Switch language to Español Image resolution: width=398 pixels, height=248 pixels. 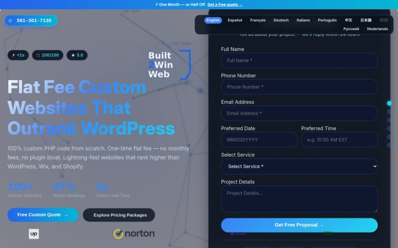235,20
